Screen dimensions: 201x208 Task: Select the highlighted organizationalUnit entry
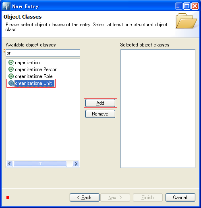(x=34, y=83)
